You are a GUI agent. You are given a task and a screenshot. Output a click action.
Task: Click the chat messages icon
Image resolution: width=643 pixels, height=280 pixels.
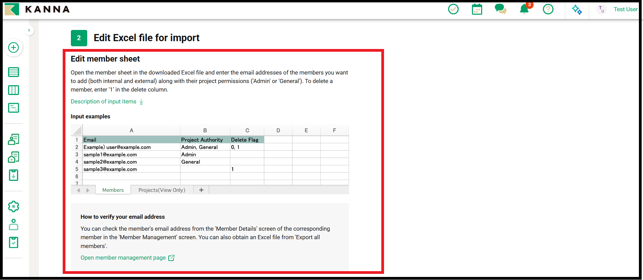point(500,9)
